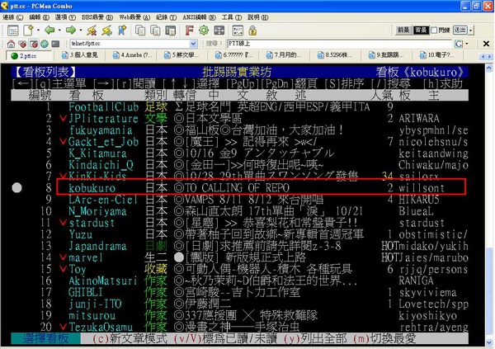
Task: Select the kobukuro board row
Action: coord(261,187)
